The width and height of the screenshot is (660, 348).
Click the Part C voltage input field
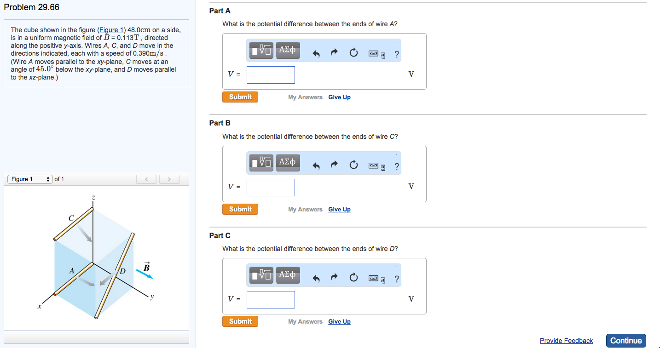pyautogui.click(x=271, y=300)
